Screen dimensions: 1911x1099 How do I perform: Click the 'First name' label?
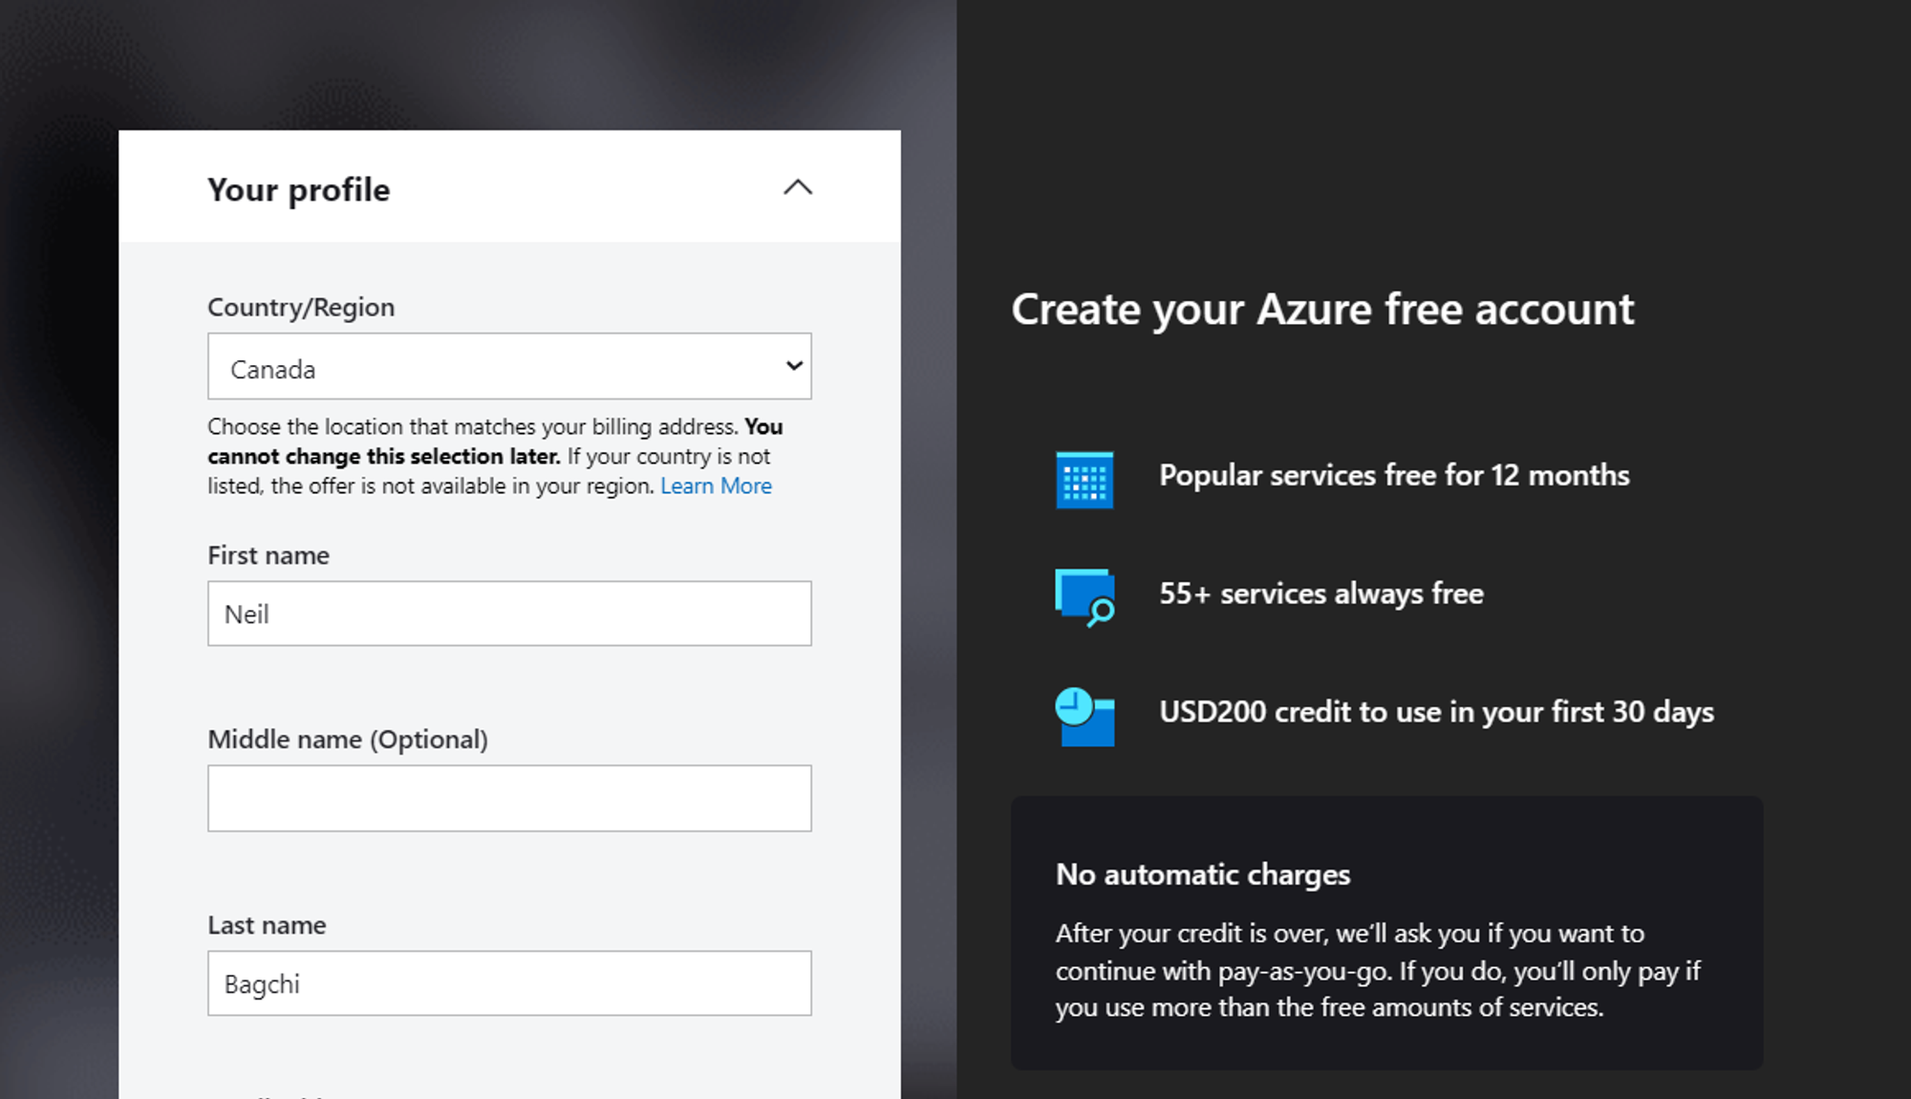pos(268,555)
